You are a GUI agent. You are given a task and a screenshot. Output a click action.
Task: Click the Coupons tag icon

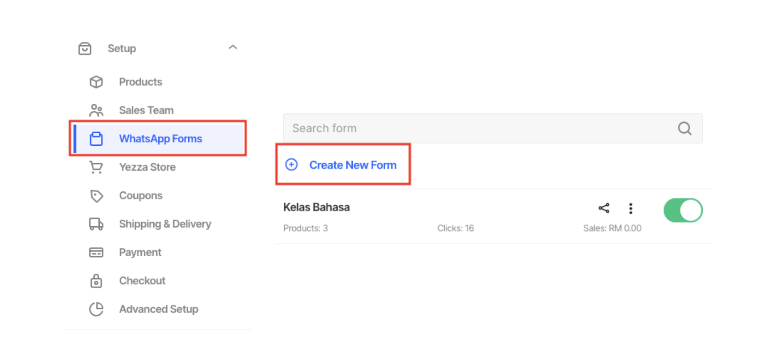click(96, 196)
